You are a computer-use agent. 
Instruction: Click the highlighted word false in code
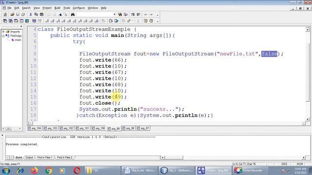(x=269, y=54)
